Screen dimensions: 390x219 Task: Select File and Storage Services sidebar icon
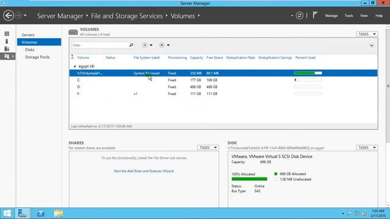coord(7,57)
